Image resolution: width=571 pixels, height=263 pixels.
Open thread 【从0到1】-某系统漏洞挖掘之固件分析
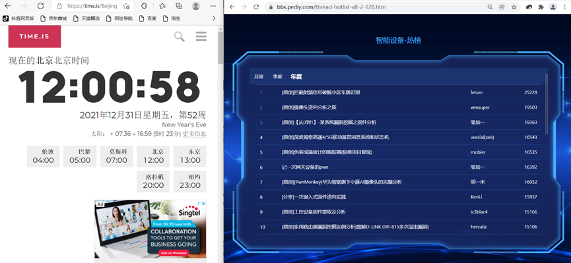[329, 122]
